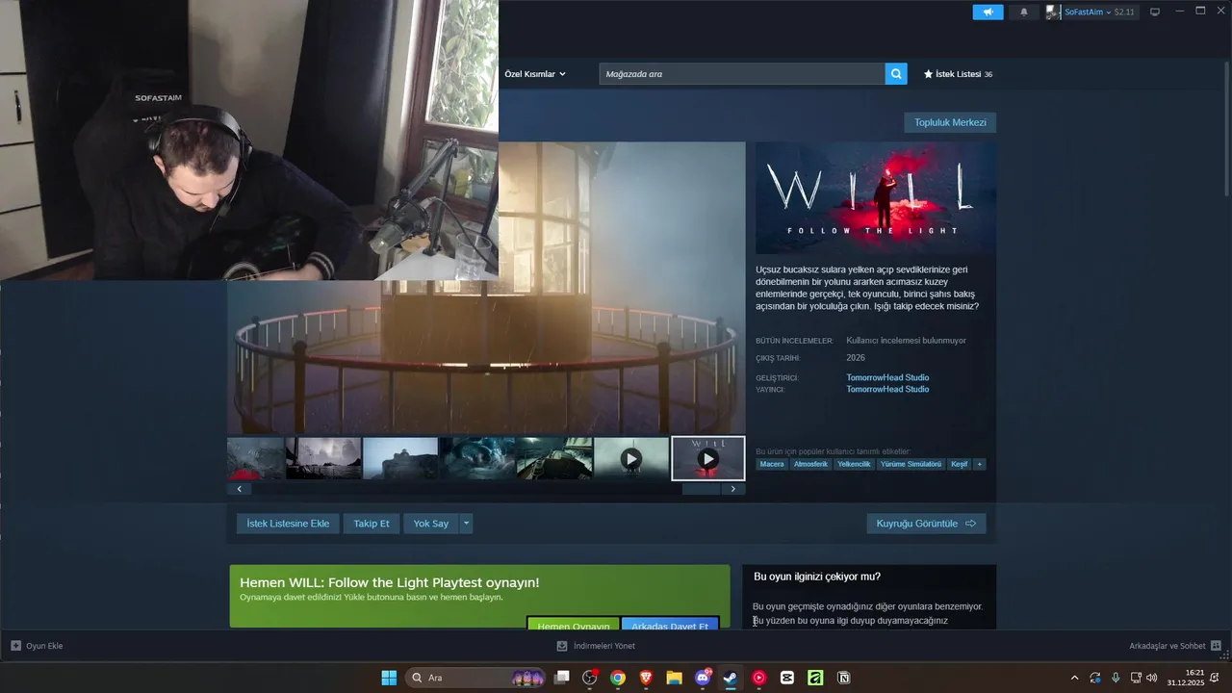Select the fifth boat deck thumbnail
Screen dimensions: 1232x693
pyautogui.click(x=554, y=458)
